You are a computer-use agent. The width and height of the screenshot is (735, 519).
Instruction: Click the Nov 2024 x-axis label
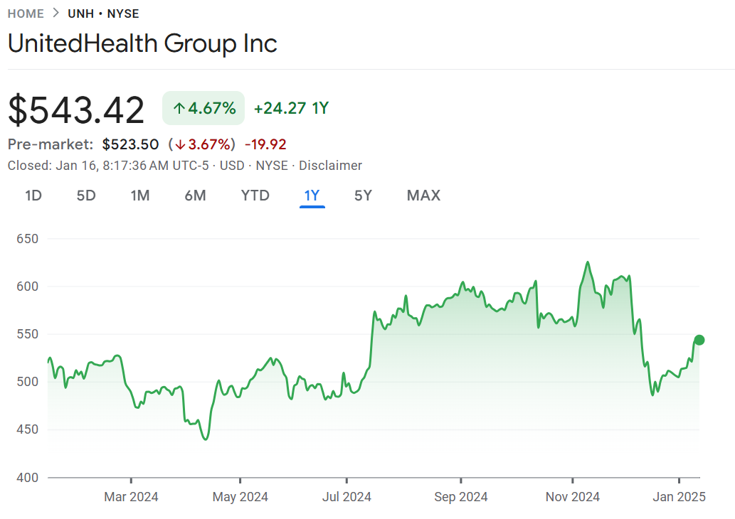(x=573, y=497)
